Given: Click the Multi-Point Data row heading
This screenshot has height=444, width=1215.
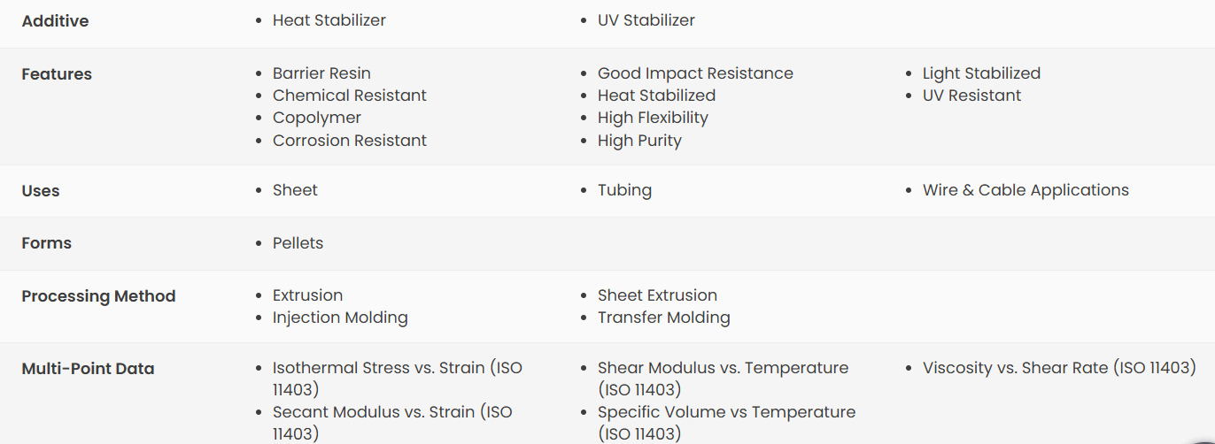Looking at the screenshot, I should (x=88, y=369).
